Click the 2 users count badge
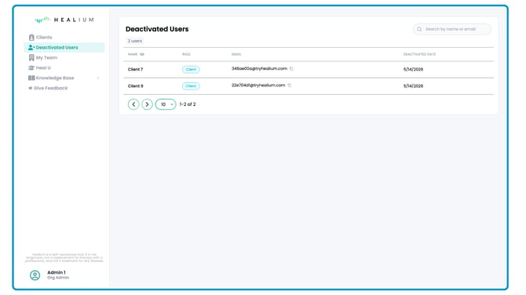The height and width of the screenshot is (295, 526). (x=134, y=41)
